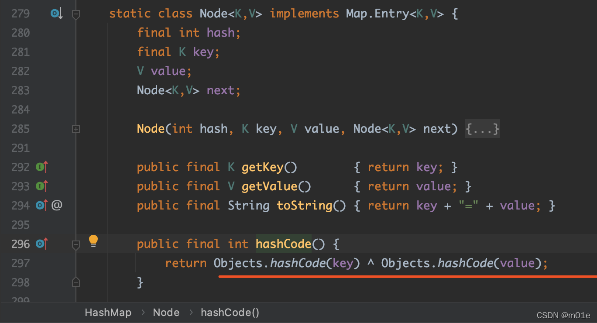Click the 'next' field name on line 283
The image size is (597, 323).
pos(221,90)
